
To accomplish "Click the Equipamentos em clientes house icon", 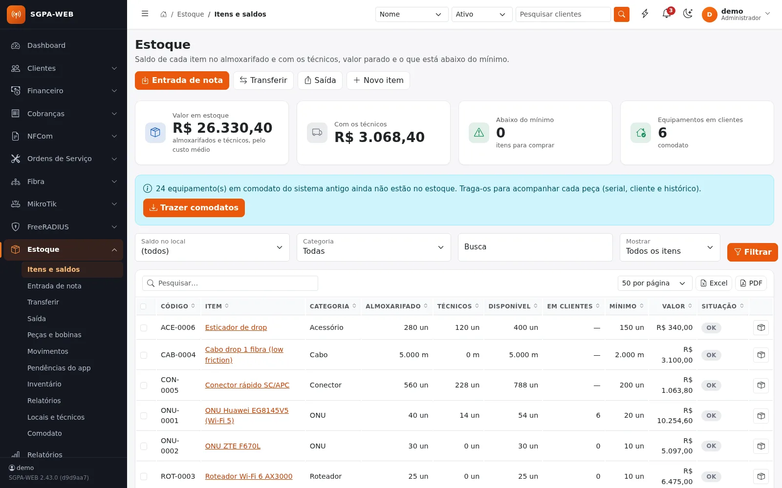I will point(641,133).
